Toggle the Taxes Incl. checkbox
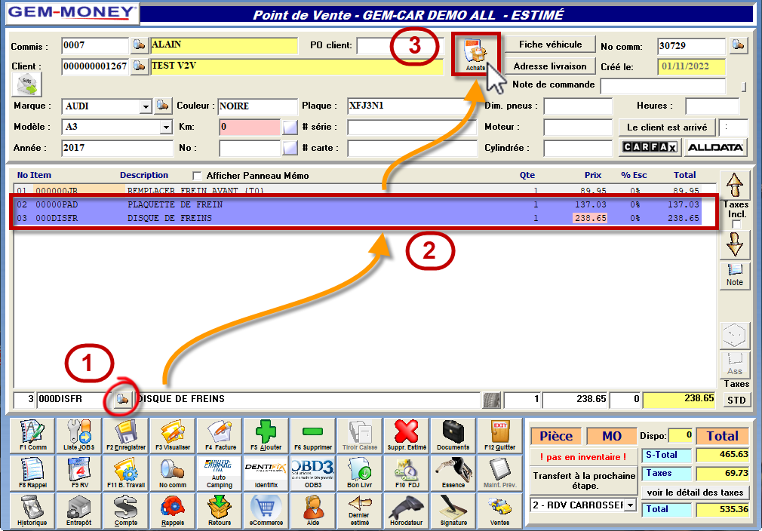 coord(736,224)
